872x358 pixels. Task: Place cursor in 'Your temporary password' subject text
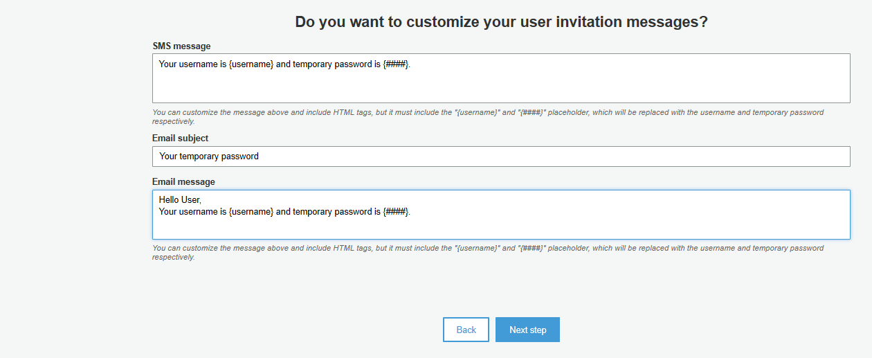[209, 156]
